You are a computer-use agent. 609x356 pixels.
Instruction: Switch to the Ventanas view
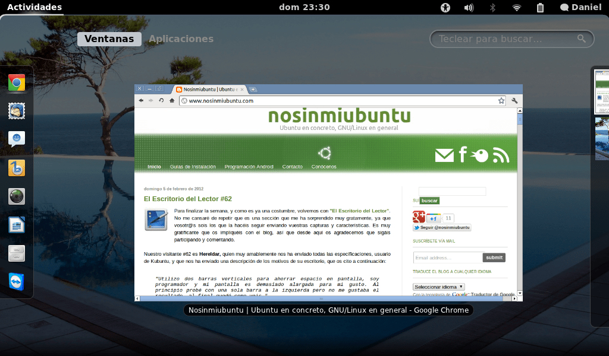109,39
